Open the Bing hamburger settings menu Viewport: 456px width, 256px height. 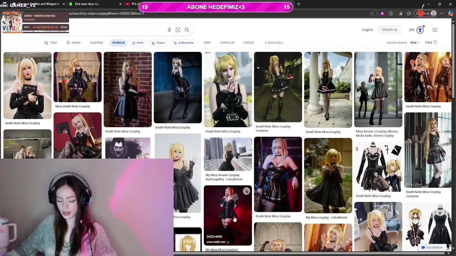pos(435,30)
